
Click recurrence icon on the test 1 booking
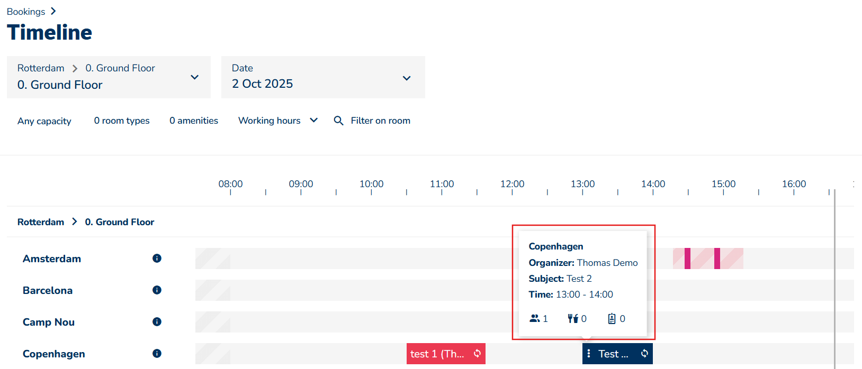coord(477,354)
